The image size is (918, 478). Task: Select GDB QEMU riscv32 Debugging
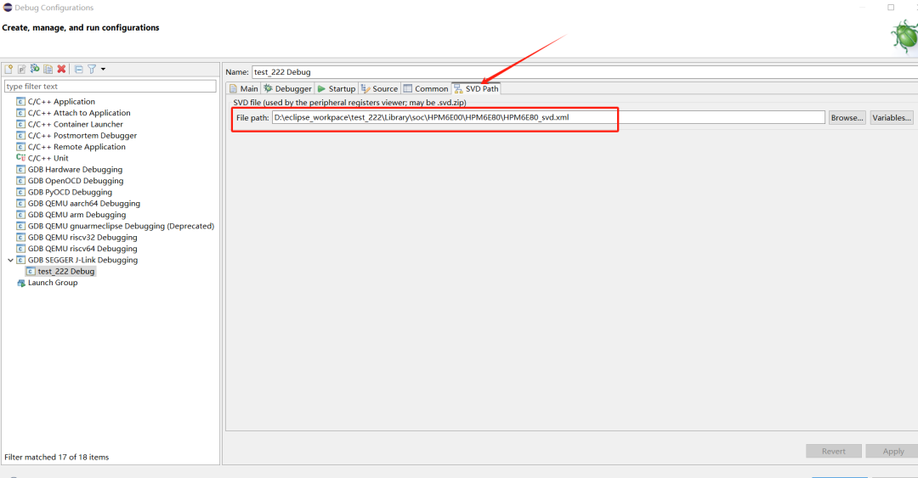pos(82,237)
